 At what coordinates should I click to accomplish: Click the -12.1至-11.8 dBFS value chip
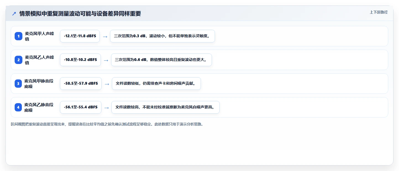tap(80, 36)
